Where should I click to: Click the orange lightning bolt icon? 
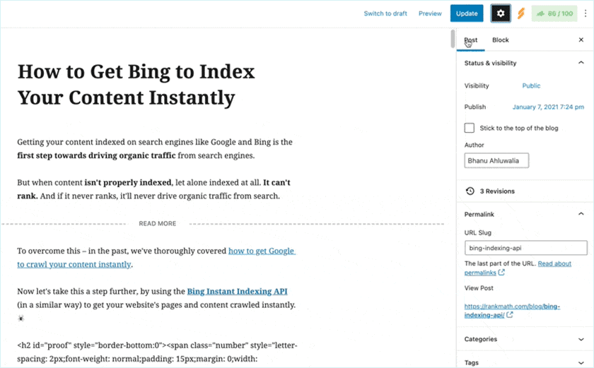[521, 13]
